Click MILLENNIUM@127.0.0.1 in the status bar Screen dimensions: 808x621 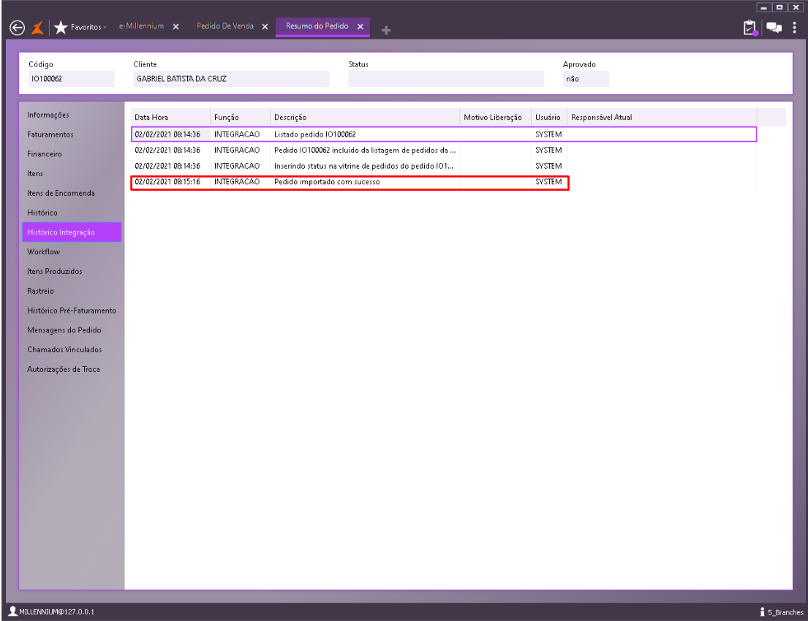pyautogui.click(x=57, y=612)
